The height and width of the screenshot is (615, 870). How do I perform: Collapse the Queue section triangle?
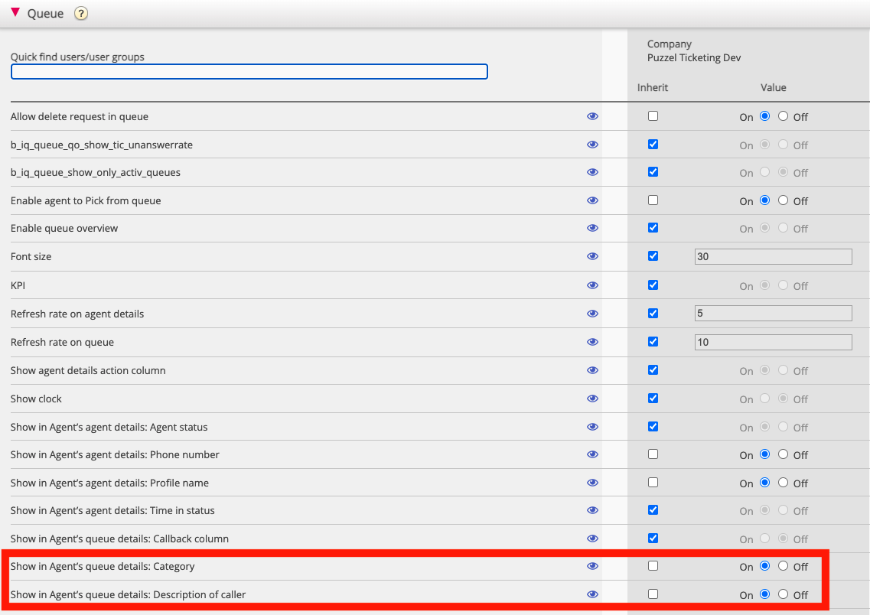[x=15, y=13]
